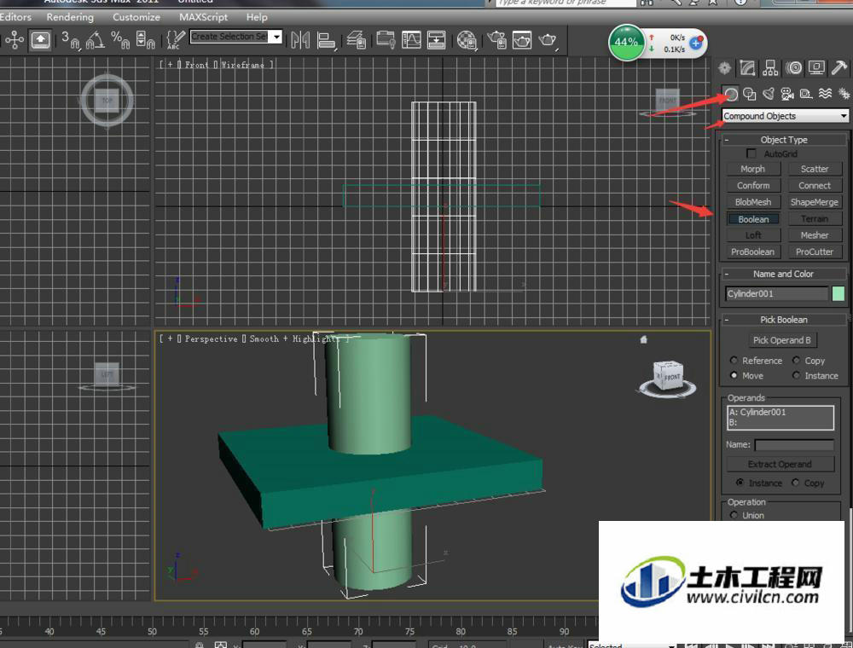Image resolution: width=853 pixels, height=648 pixels.
Task: Open the Material Editor
Action: pyautogui.click(x=467, y=40)
